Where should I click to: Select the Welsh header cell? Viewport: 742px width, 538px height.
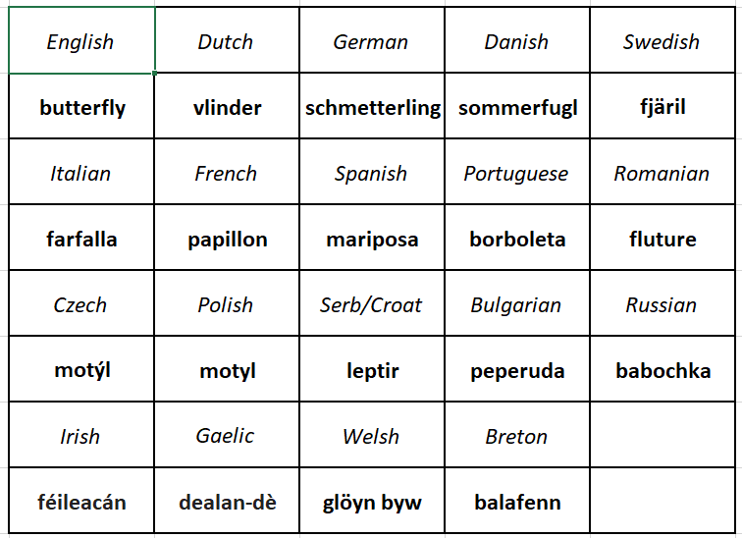click(x=371, y=436)
